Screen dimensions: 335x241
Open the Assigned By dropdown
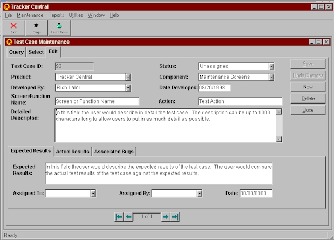(x=200, y=194)
